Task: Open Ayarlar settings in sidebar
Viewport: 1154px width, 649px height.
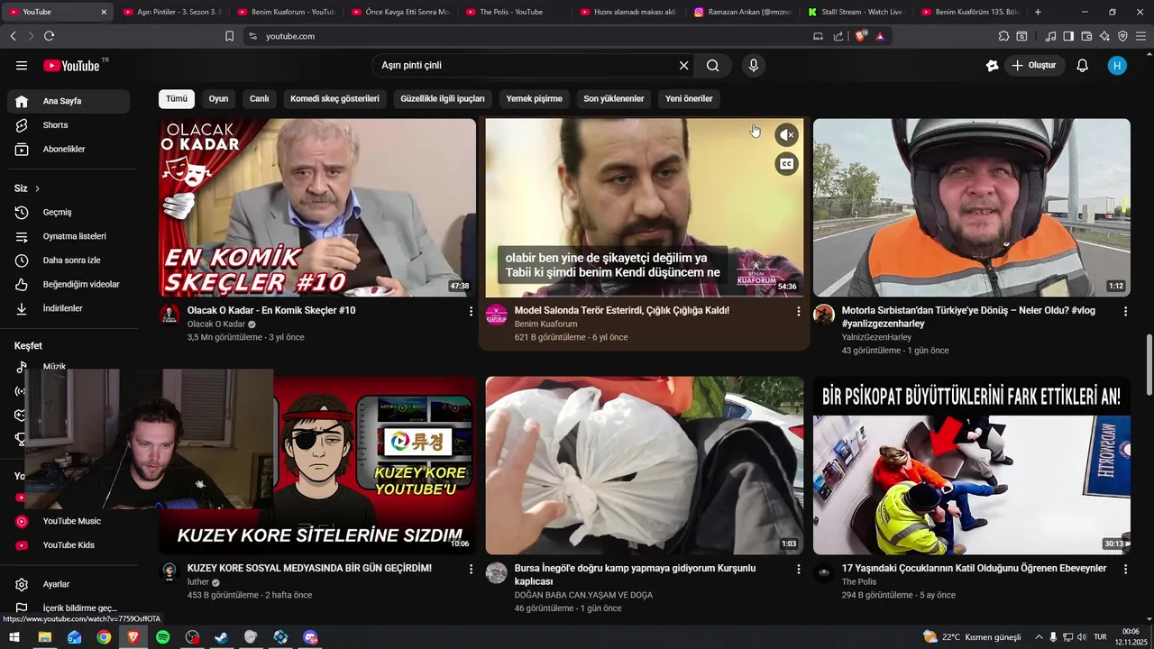Action: [x=69, y=584]
